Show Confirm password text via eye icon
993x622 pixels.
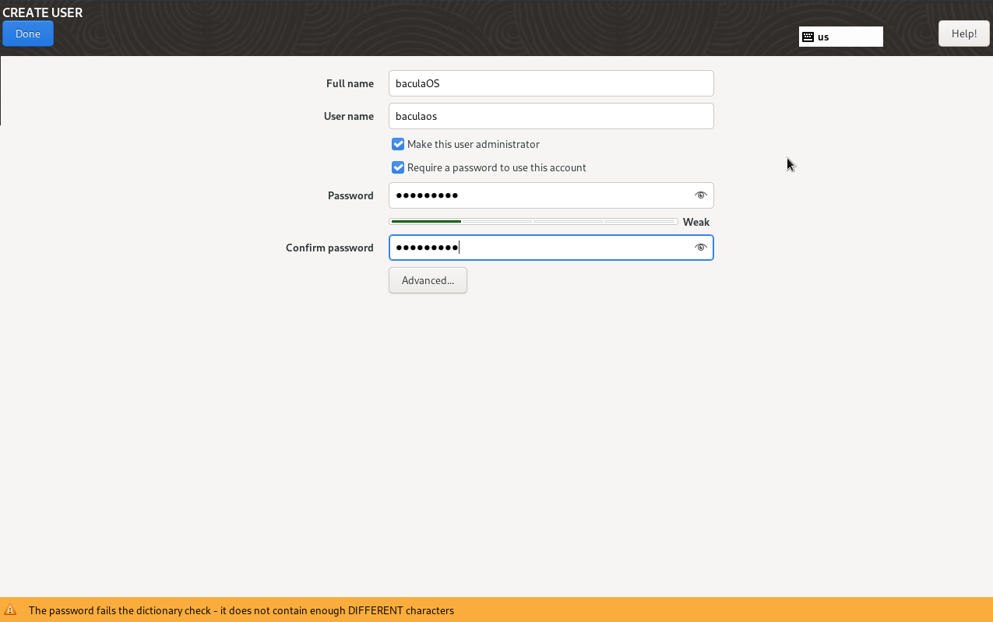[x=700, y=248]
